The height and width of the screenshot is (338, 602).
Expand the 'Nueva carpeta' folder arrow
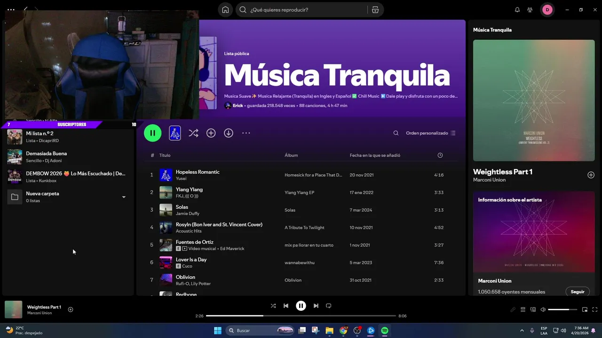124,197
